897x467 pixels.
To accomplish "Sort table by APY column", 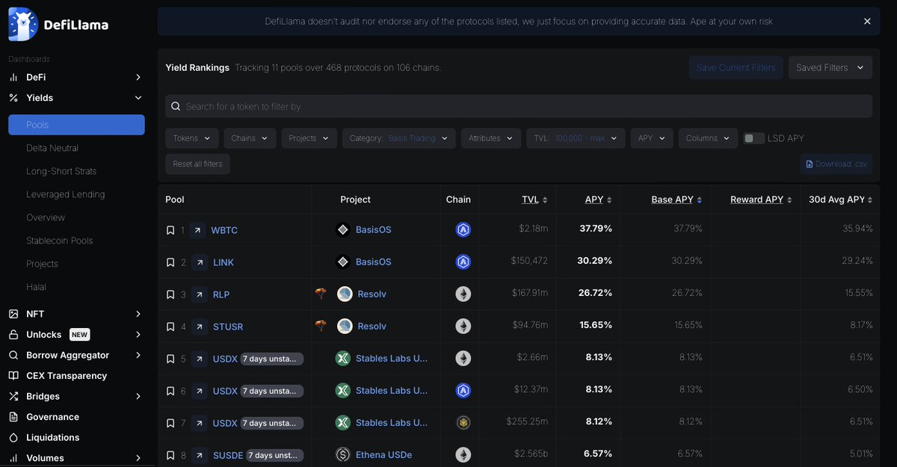I will [598, 200].
